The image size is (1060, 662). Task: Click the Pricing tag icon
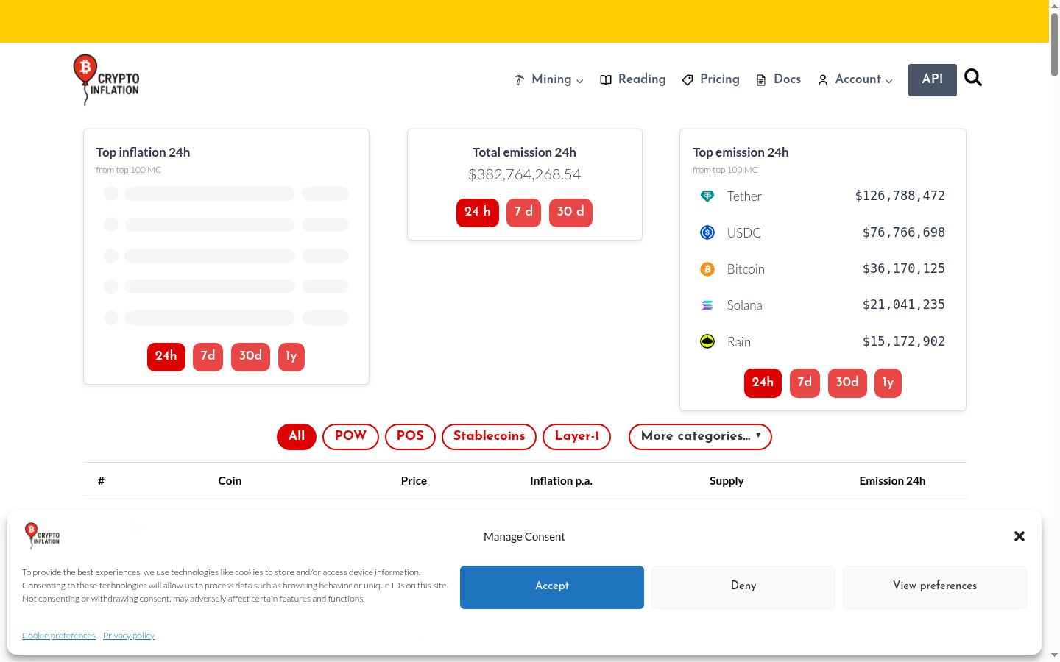688,80
